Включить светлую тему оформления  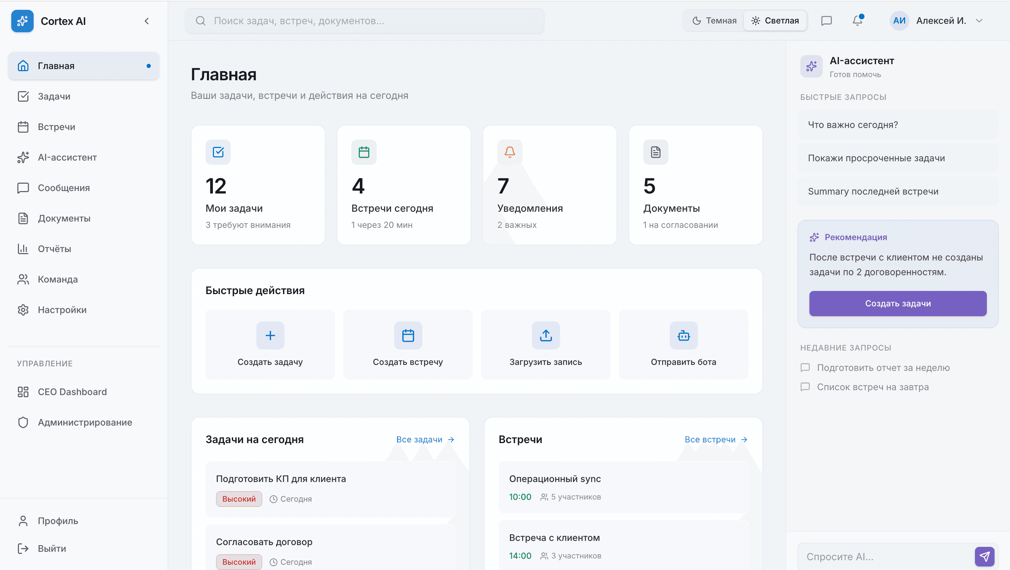[775, 20]
